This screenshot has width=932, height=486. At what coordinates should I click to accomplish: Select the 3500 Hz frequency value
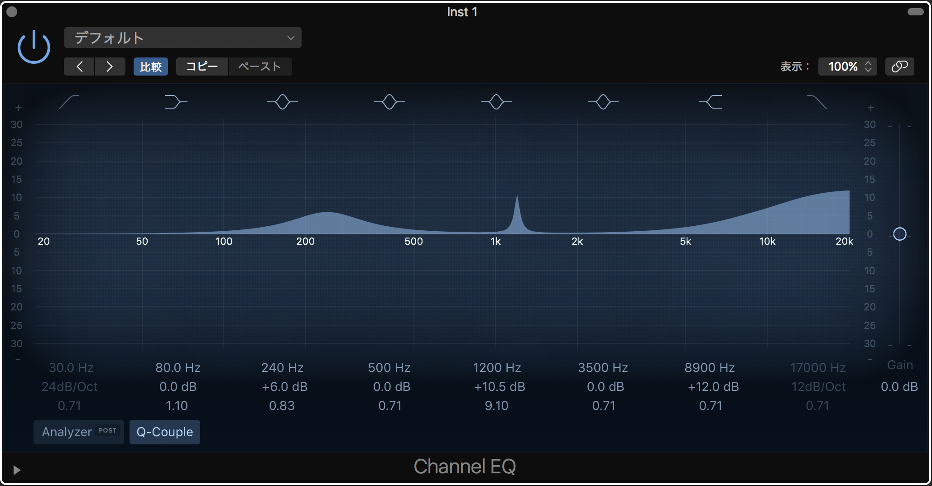pos(603,367)
